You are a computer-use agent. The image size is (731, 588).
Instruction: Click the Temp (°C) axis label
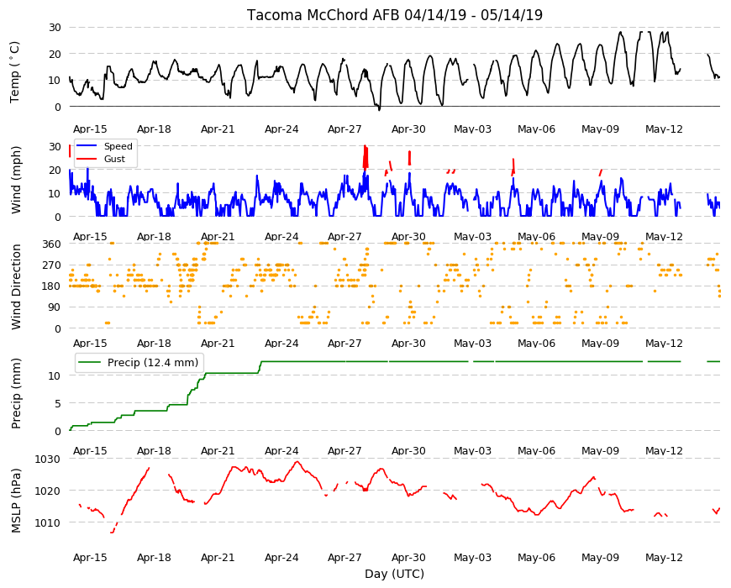(15, 72)
